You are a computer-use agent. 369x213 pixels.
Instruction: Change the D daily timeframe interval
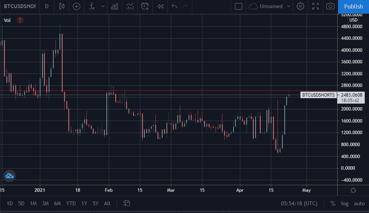point(47,6)
